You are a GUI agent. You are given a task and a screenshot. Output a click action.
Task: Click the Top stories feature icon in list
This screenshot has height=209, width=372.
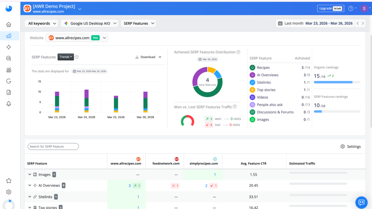coord(252,90)
